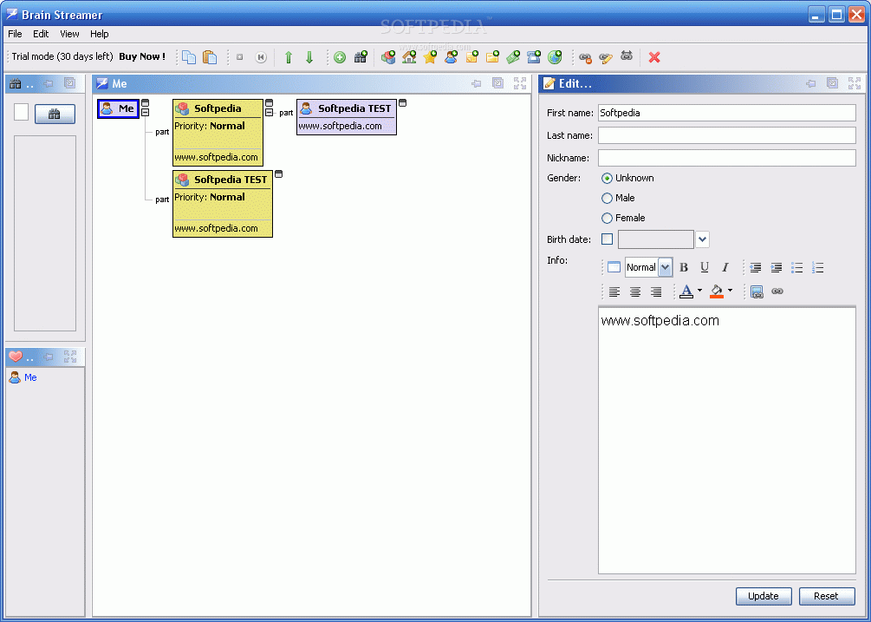Apply orange fill with paint bucket

(x=717, y=291)
